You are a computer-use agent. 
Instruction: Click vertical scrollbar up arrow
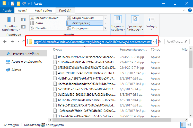190,49
